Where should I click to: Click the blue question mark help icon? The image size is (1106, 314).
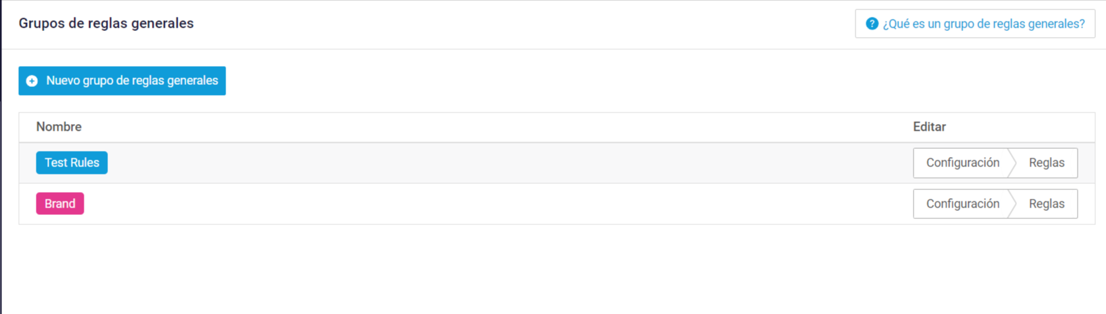pos(872,24)
